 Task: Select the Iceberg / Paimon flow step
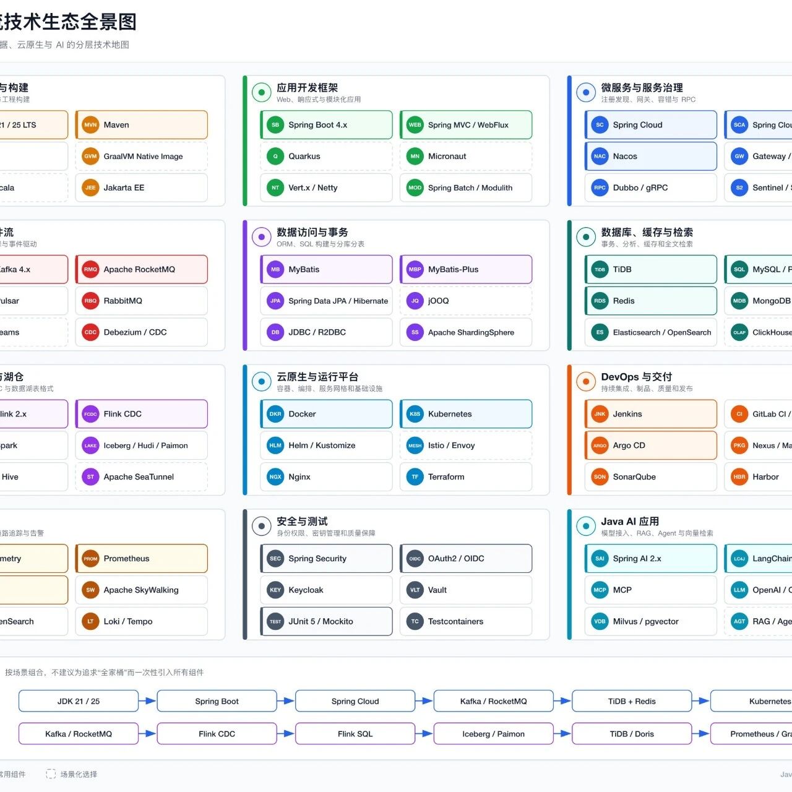pos(494,734)
